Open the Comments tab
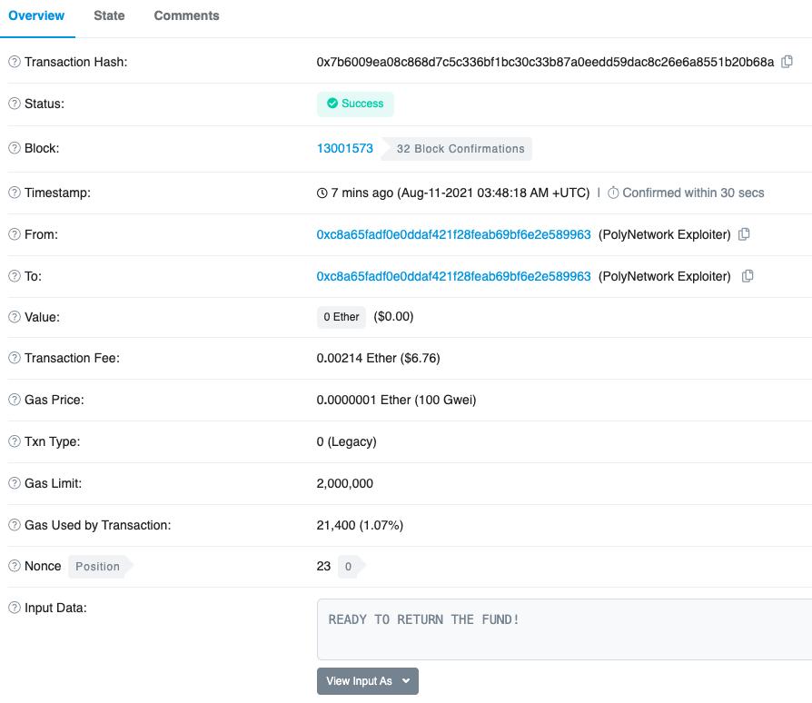 tap(186, 15)
